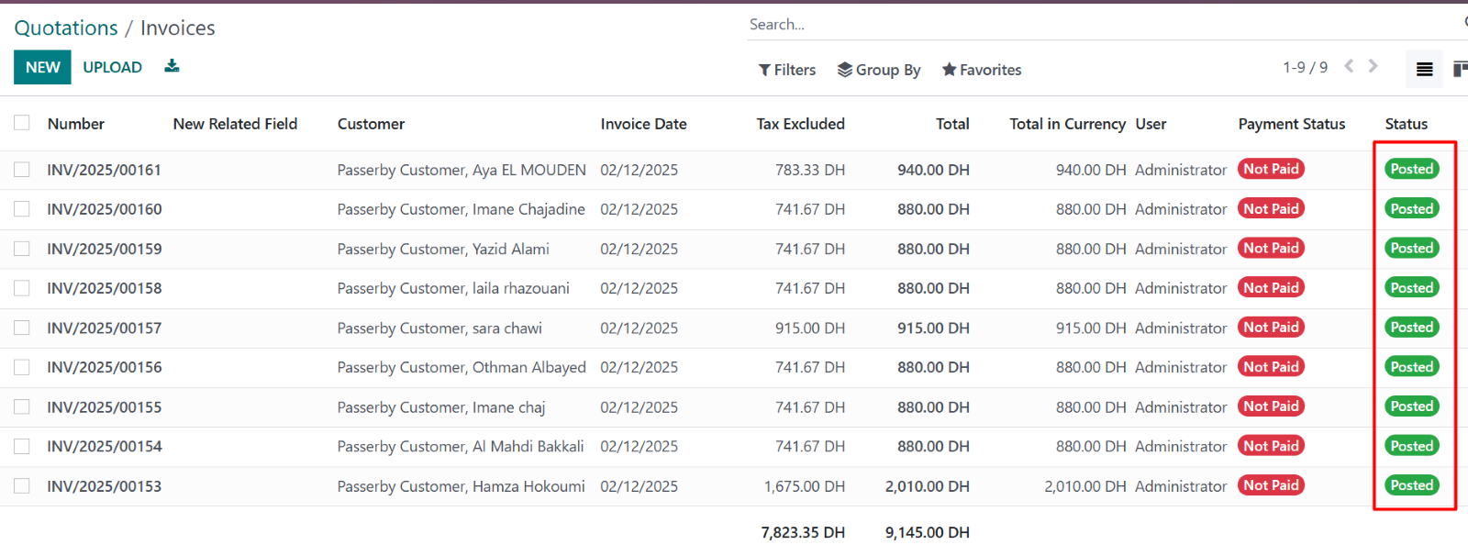Click Not Paid badge for INV/2025/00161
Screen dimensions: 1468x556
[x=1271, y=169]
